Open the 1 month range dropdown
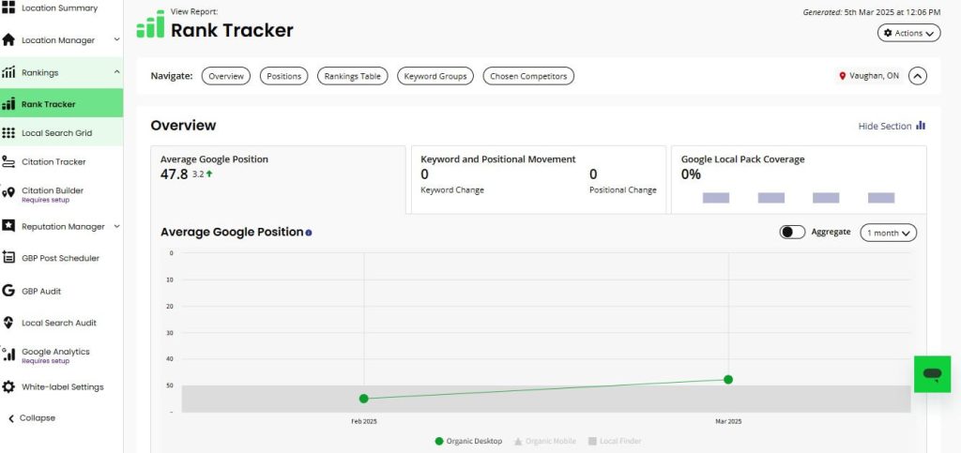961x453 pixels. point(888,233)
